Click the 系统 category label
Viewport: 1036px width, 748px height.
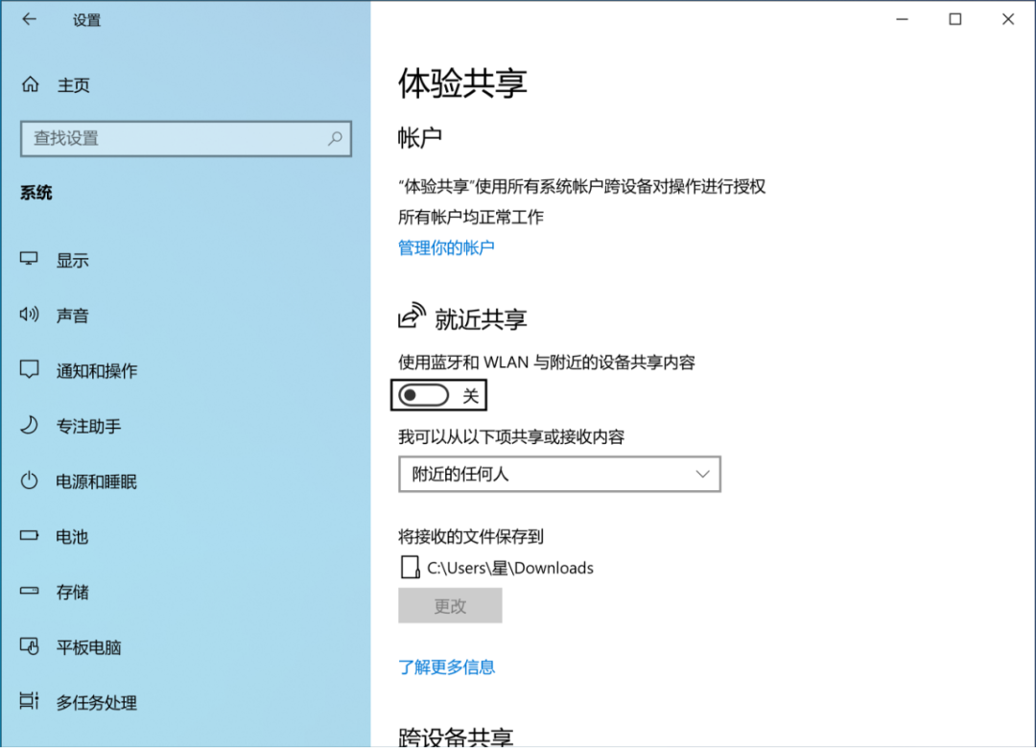(x=36, y=193)
